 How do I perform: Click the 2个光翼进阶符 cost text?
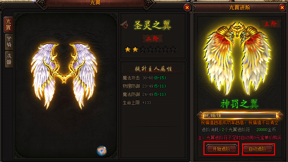[x=236, y=130]
